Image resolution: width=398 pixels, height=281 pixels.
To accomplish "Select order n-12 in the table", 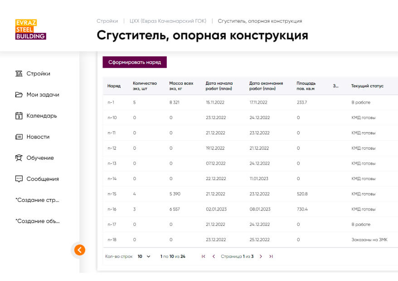I will pos(112,148).
